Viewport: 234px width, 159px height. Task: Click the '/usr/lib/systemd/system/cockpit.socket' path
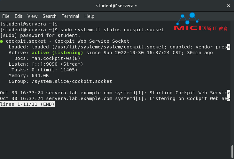(x=109, y=47)
